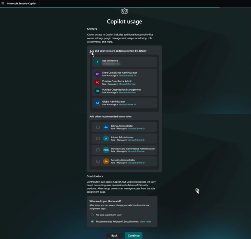Click the IA avatar for Intune Administrator
The width and height of the screenshot is (251, 239).
point(106,138)
